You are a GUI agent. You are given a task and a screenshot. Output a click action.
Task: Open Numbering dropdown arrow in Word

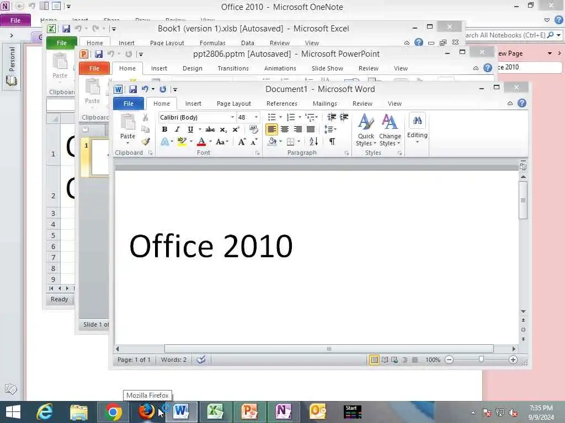click(300, 117)
